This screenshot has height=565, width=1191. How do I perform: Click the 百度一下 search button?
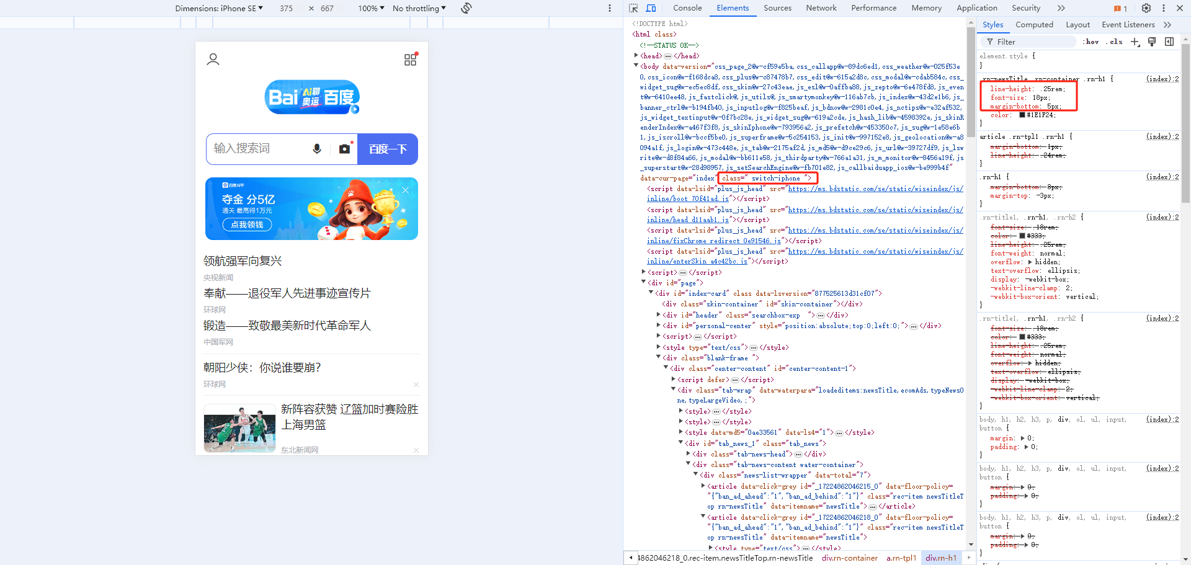388,149
